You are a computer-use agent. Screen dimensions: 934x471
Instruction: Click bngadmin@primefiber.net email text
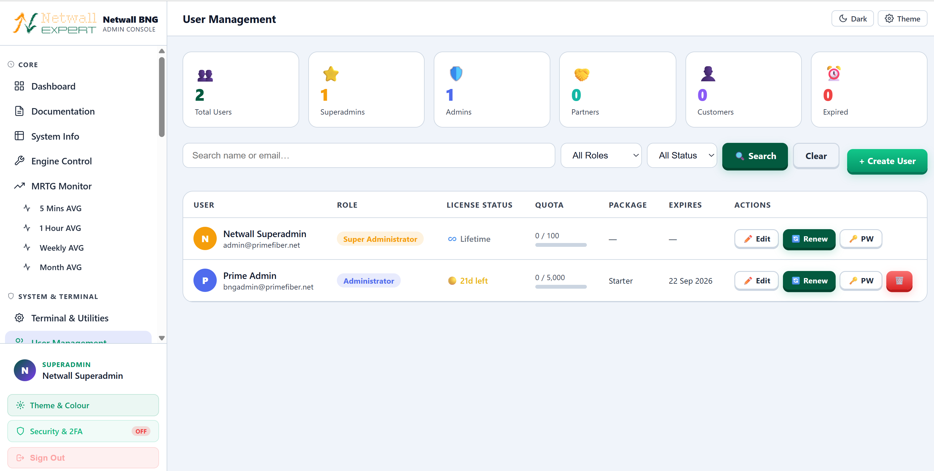click(268, 287)
